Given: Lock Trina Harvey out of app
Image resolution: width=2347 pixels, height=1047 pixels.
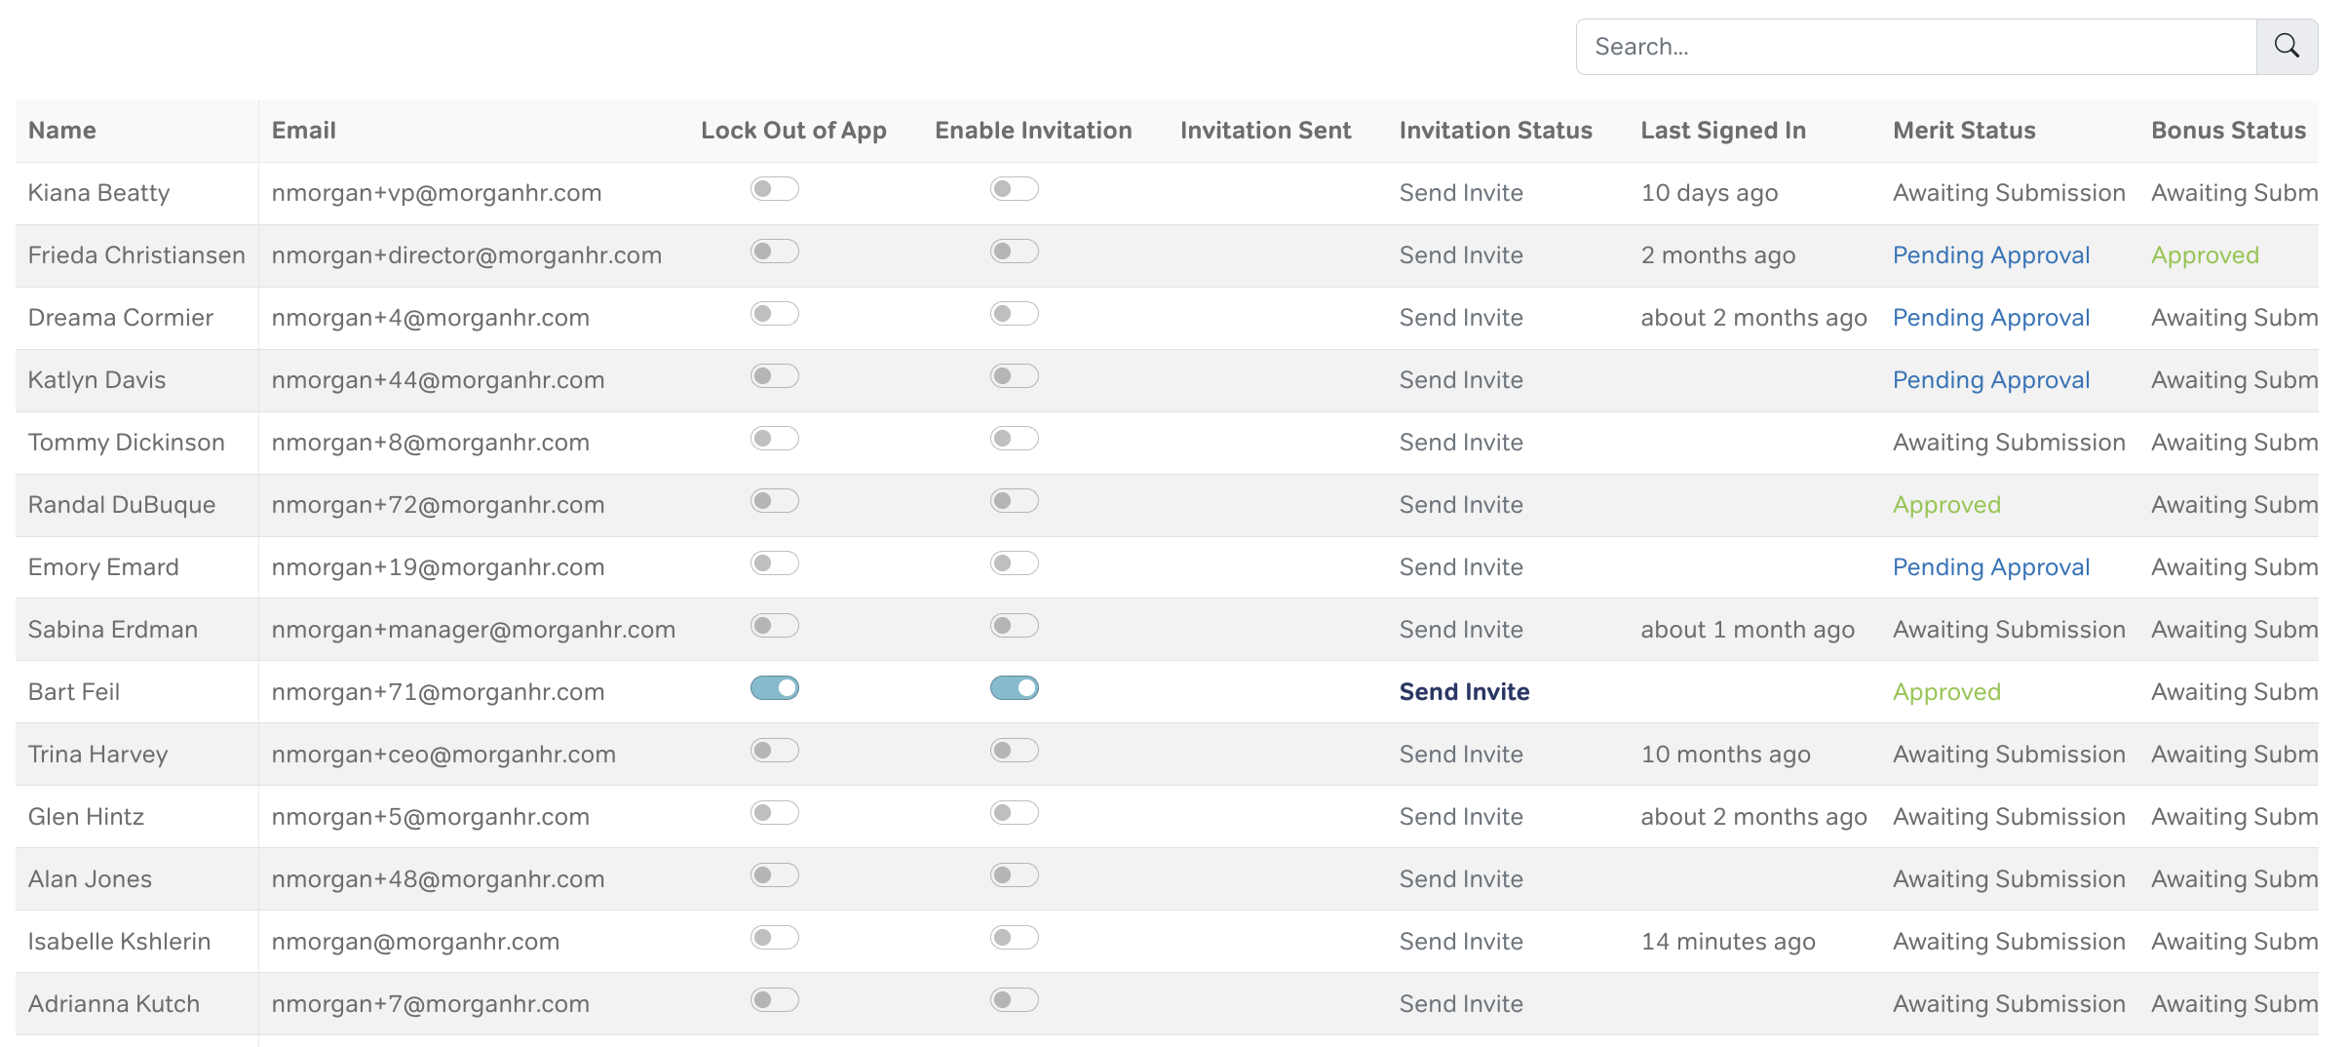Looking at the screenshot, I should coord(774,751).
